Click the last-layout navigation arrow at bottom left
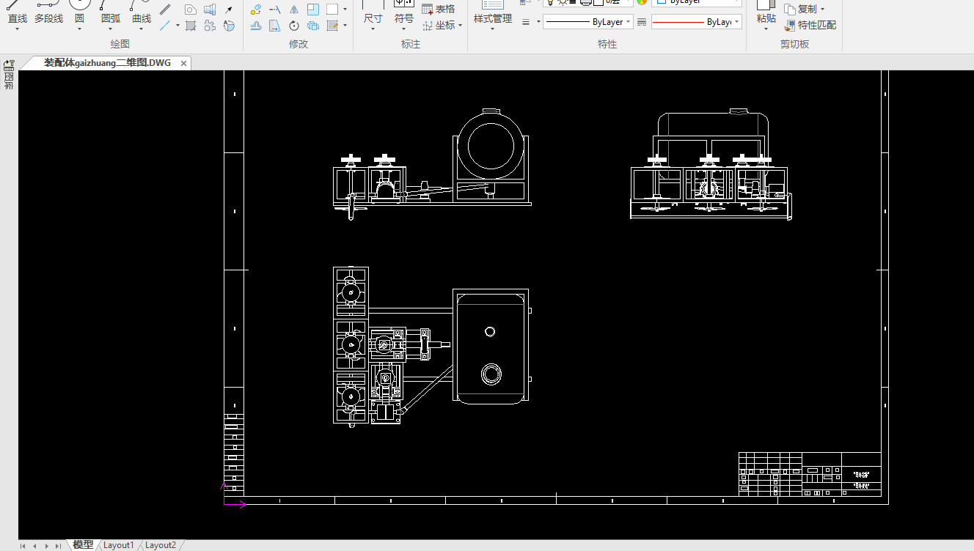The height and width of the screenshot is (551, 974). coord(58,546)
